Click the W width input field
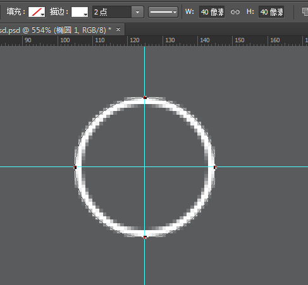 point(212,12)
